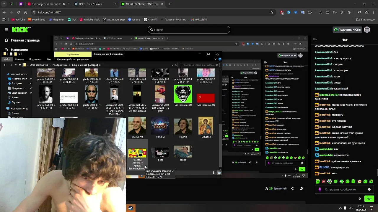This screenshot has width=378, height=212.
Task: Open Explorer Файл menu tab
Action: tap(7, 59)
